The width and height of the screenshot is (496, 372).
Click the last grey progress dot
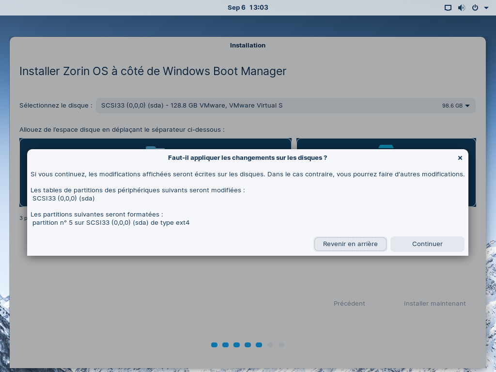281,345
